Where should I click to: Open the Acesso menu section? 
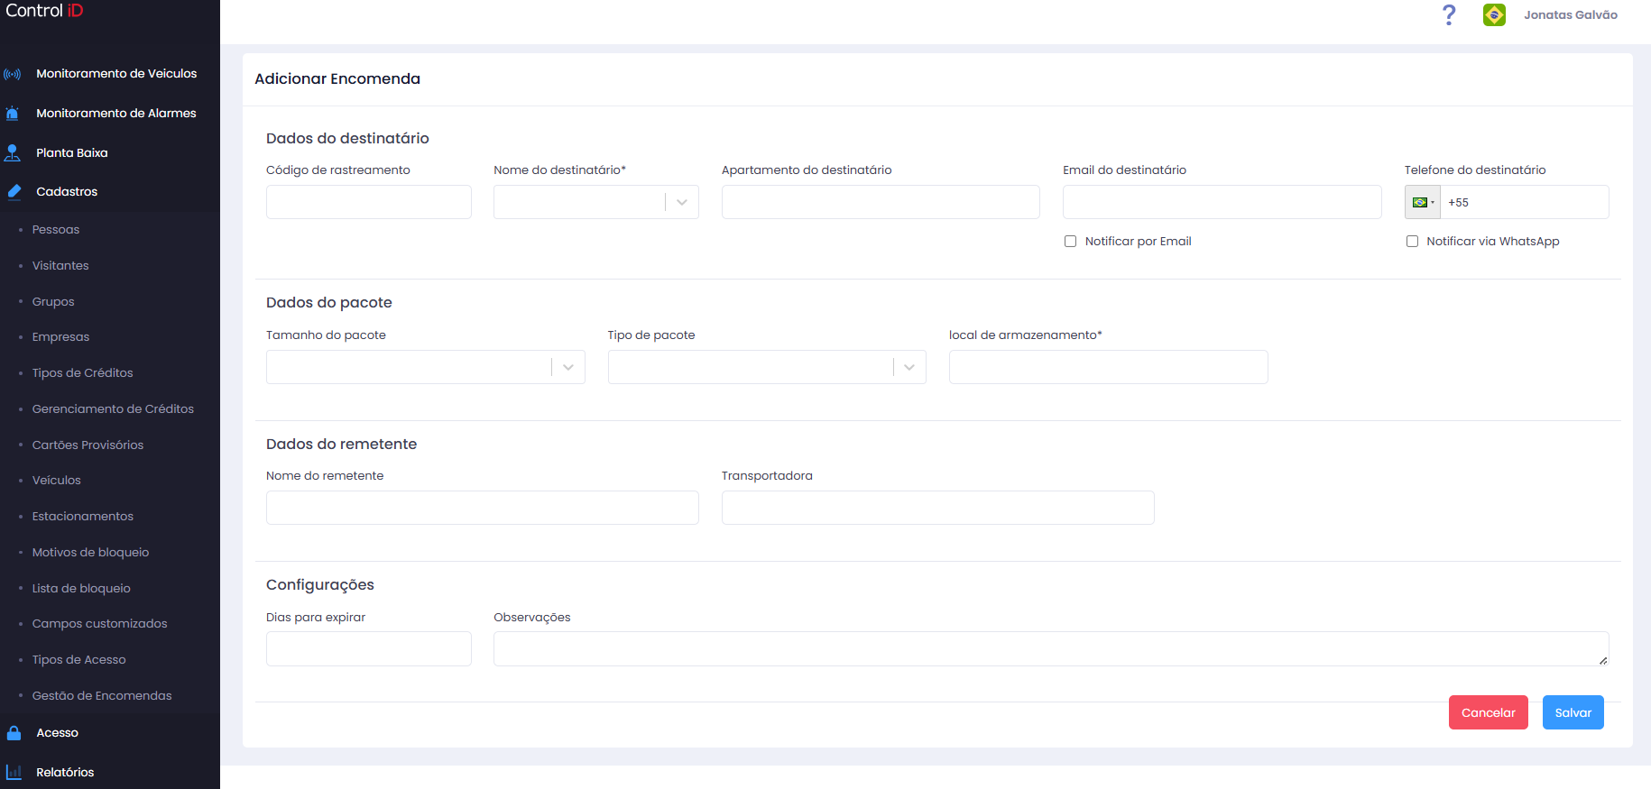(x=58, y=733)
